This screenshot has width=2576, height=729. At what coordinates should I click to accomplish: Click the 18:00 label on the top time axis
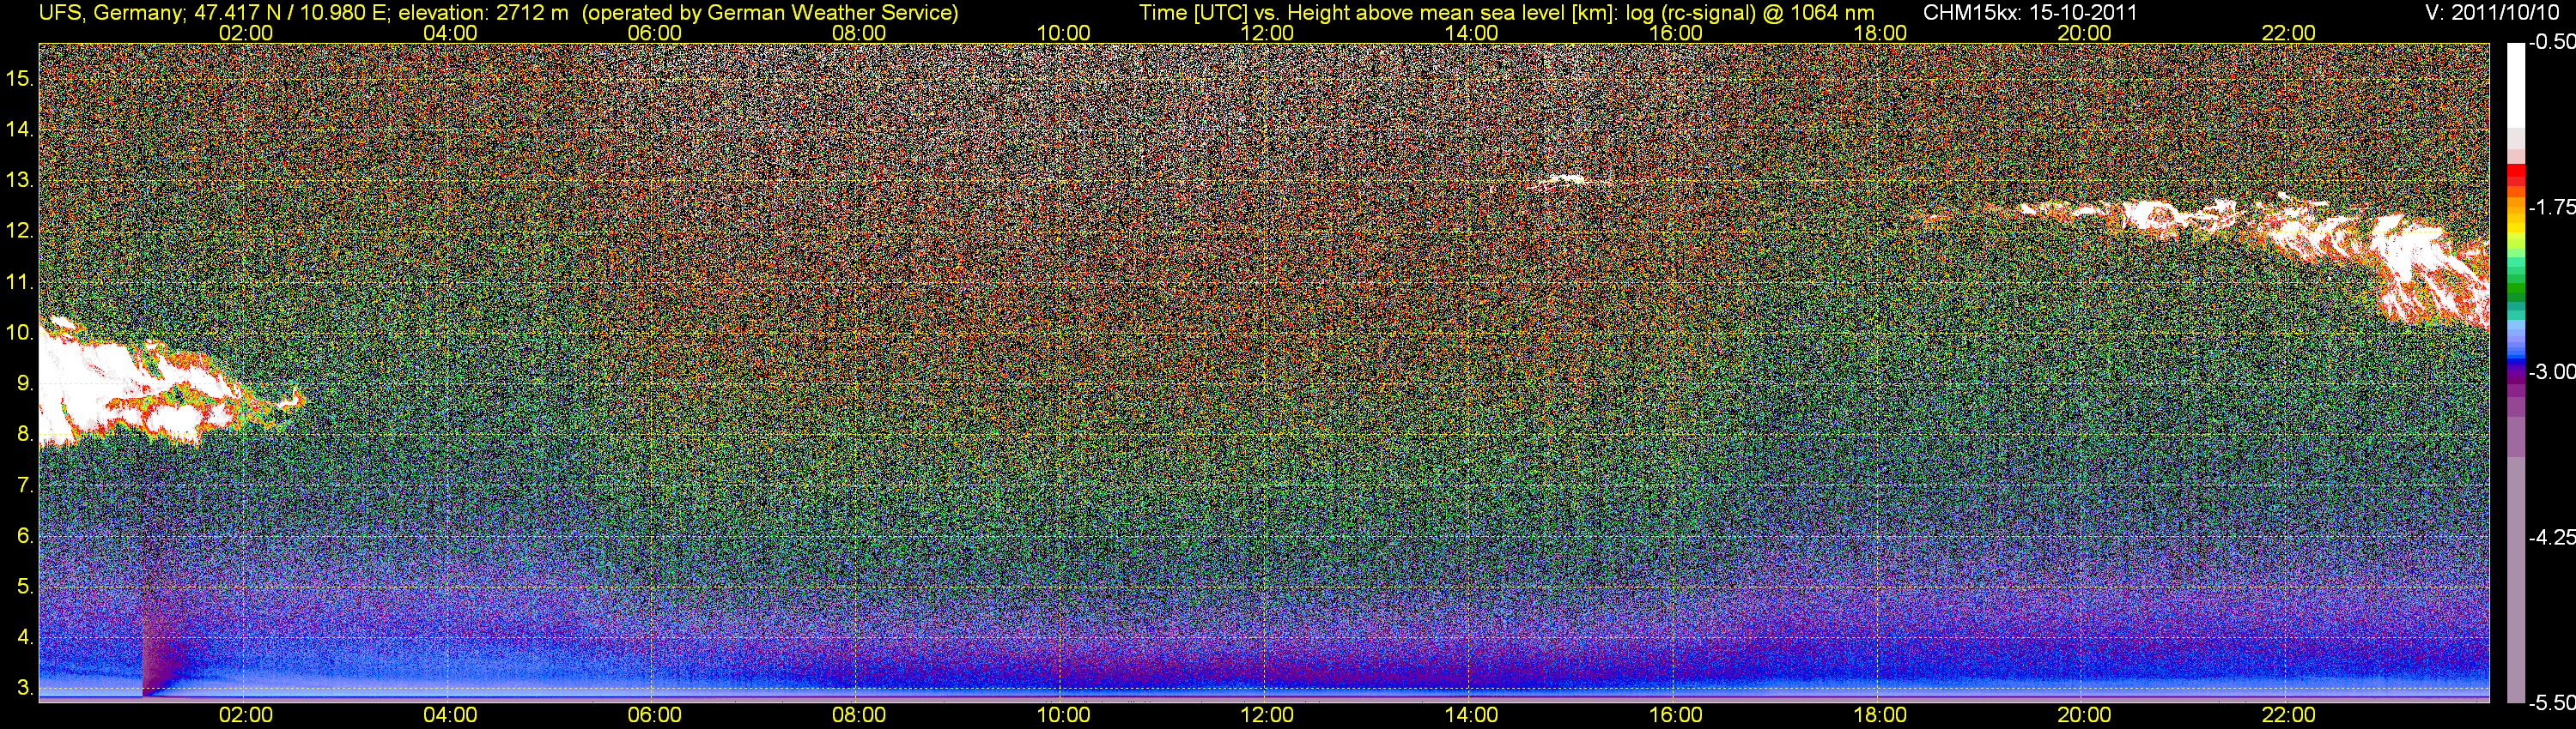[x=1880, y=33]
